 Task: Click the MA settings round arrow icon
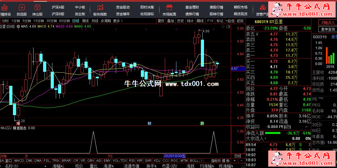tap(18, 26)
